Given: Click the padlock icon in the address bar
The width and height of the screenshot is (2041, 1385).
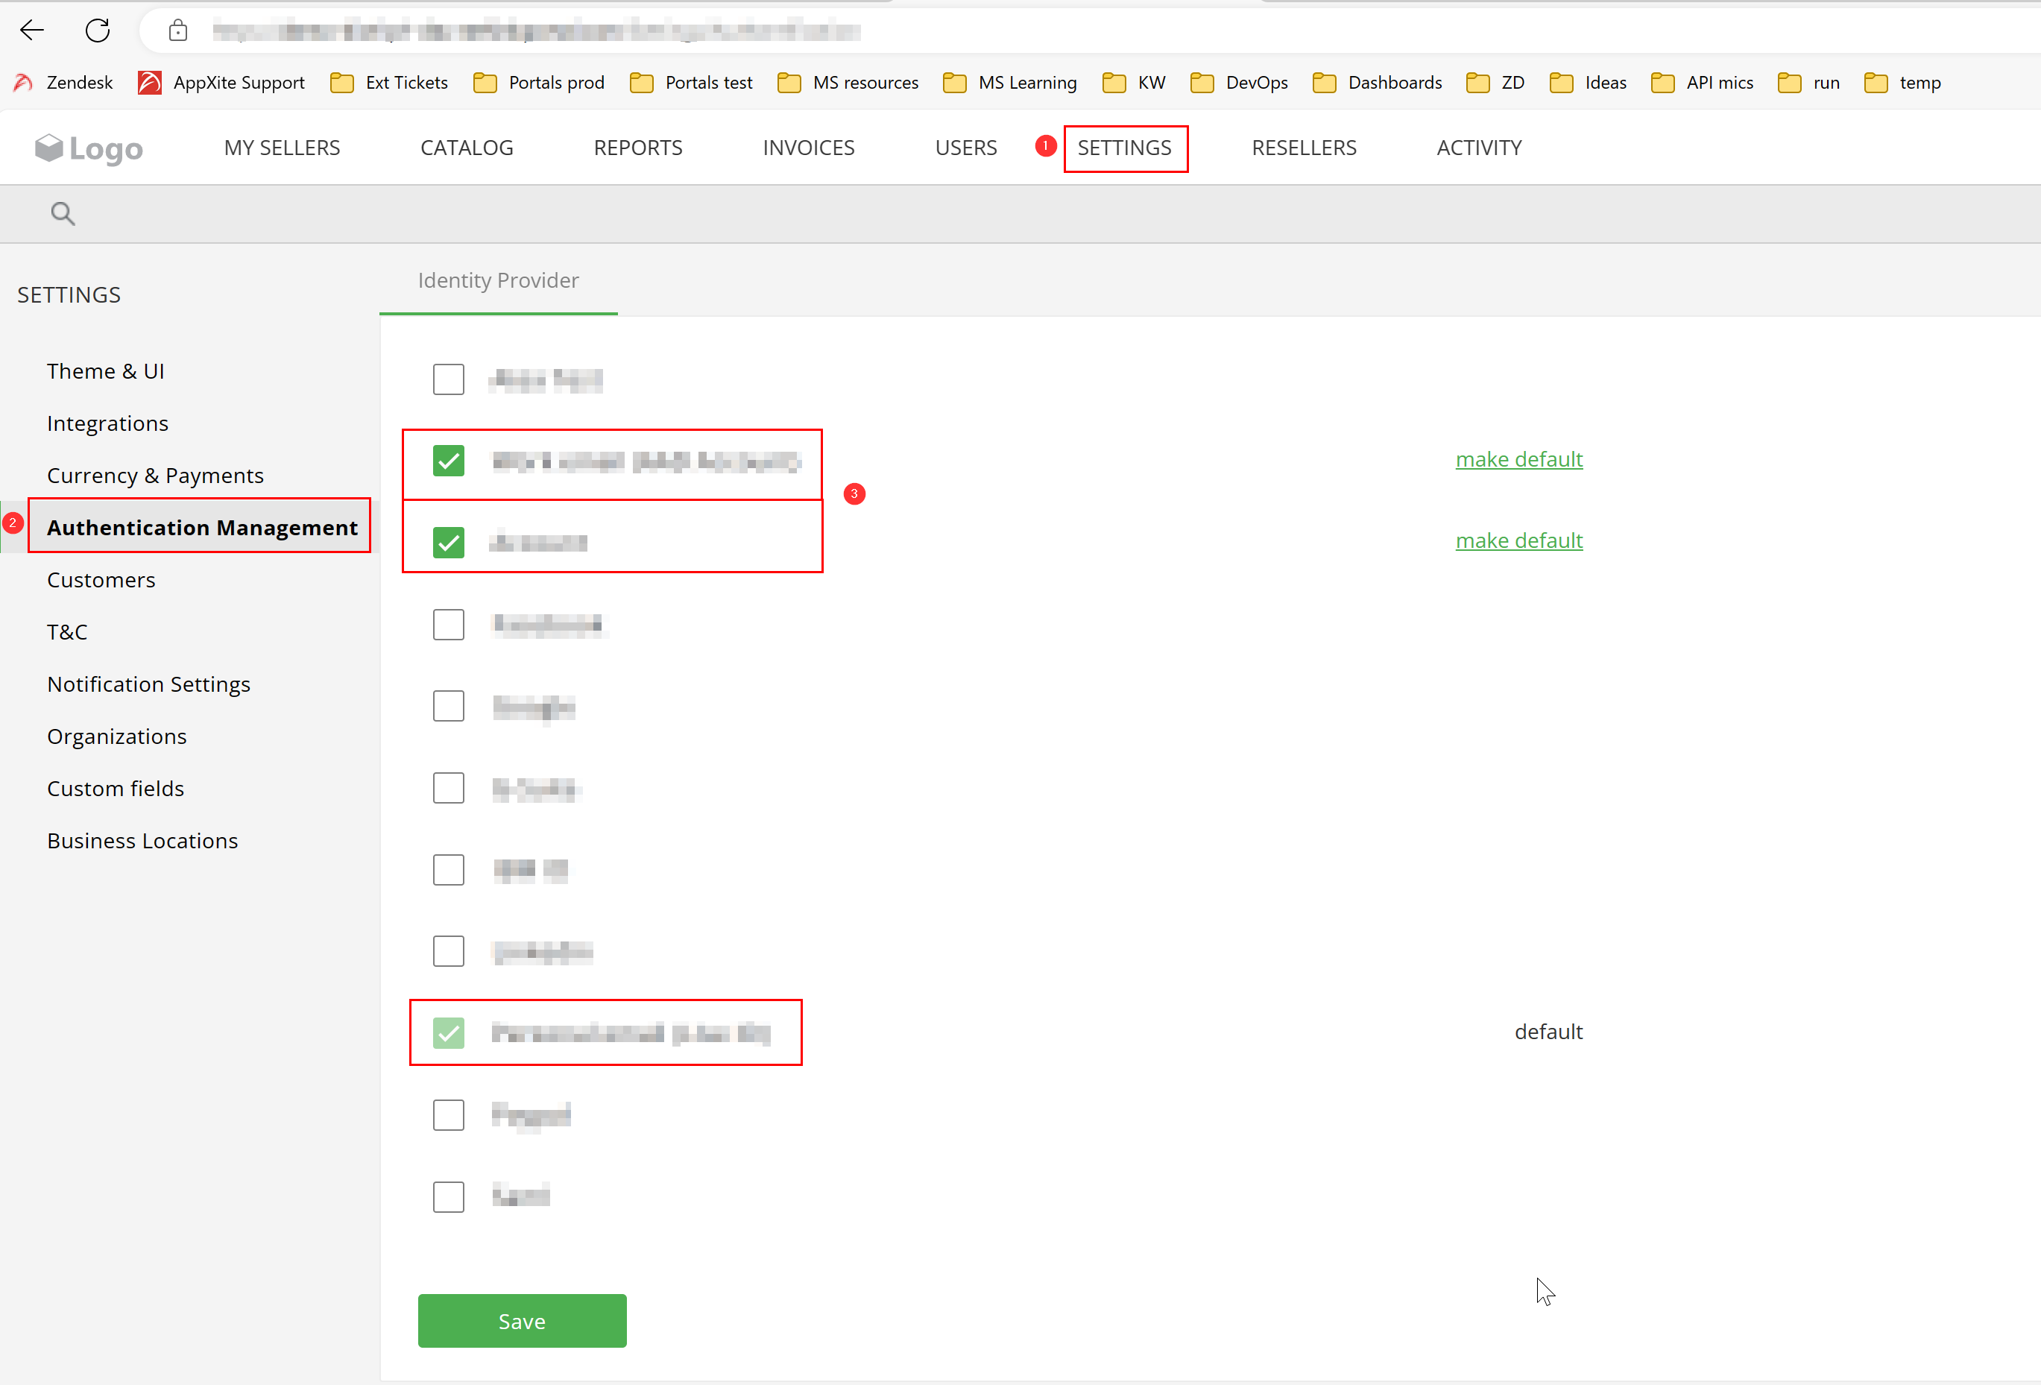Looking at the screenshot, I should (178, 30).
